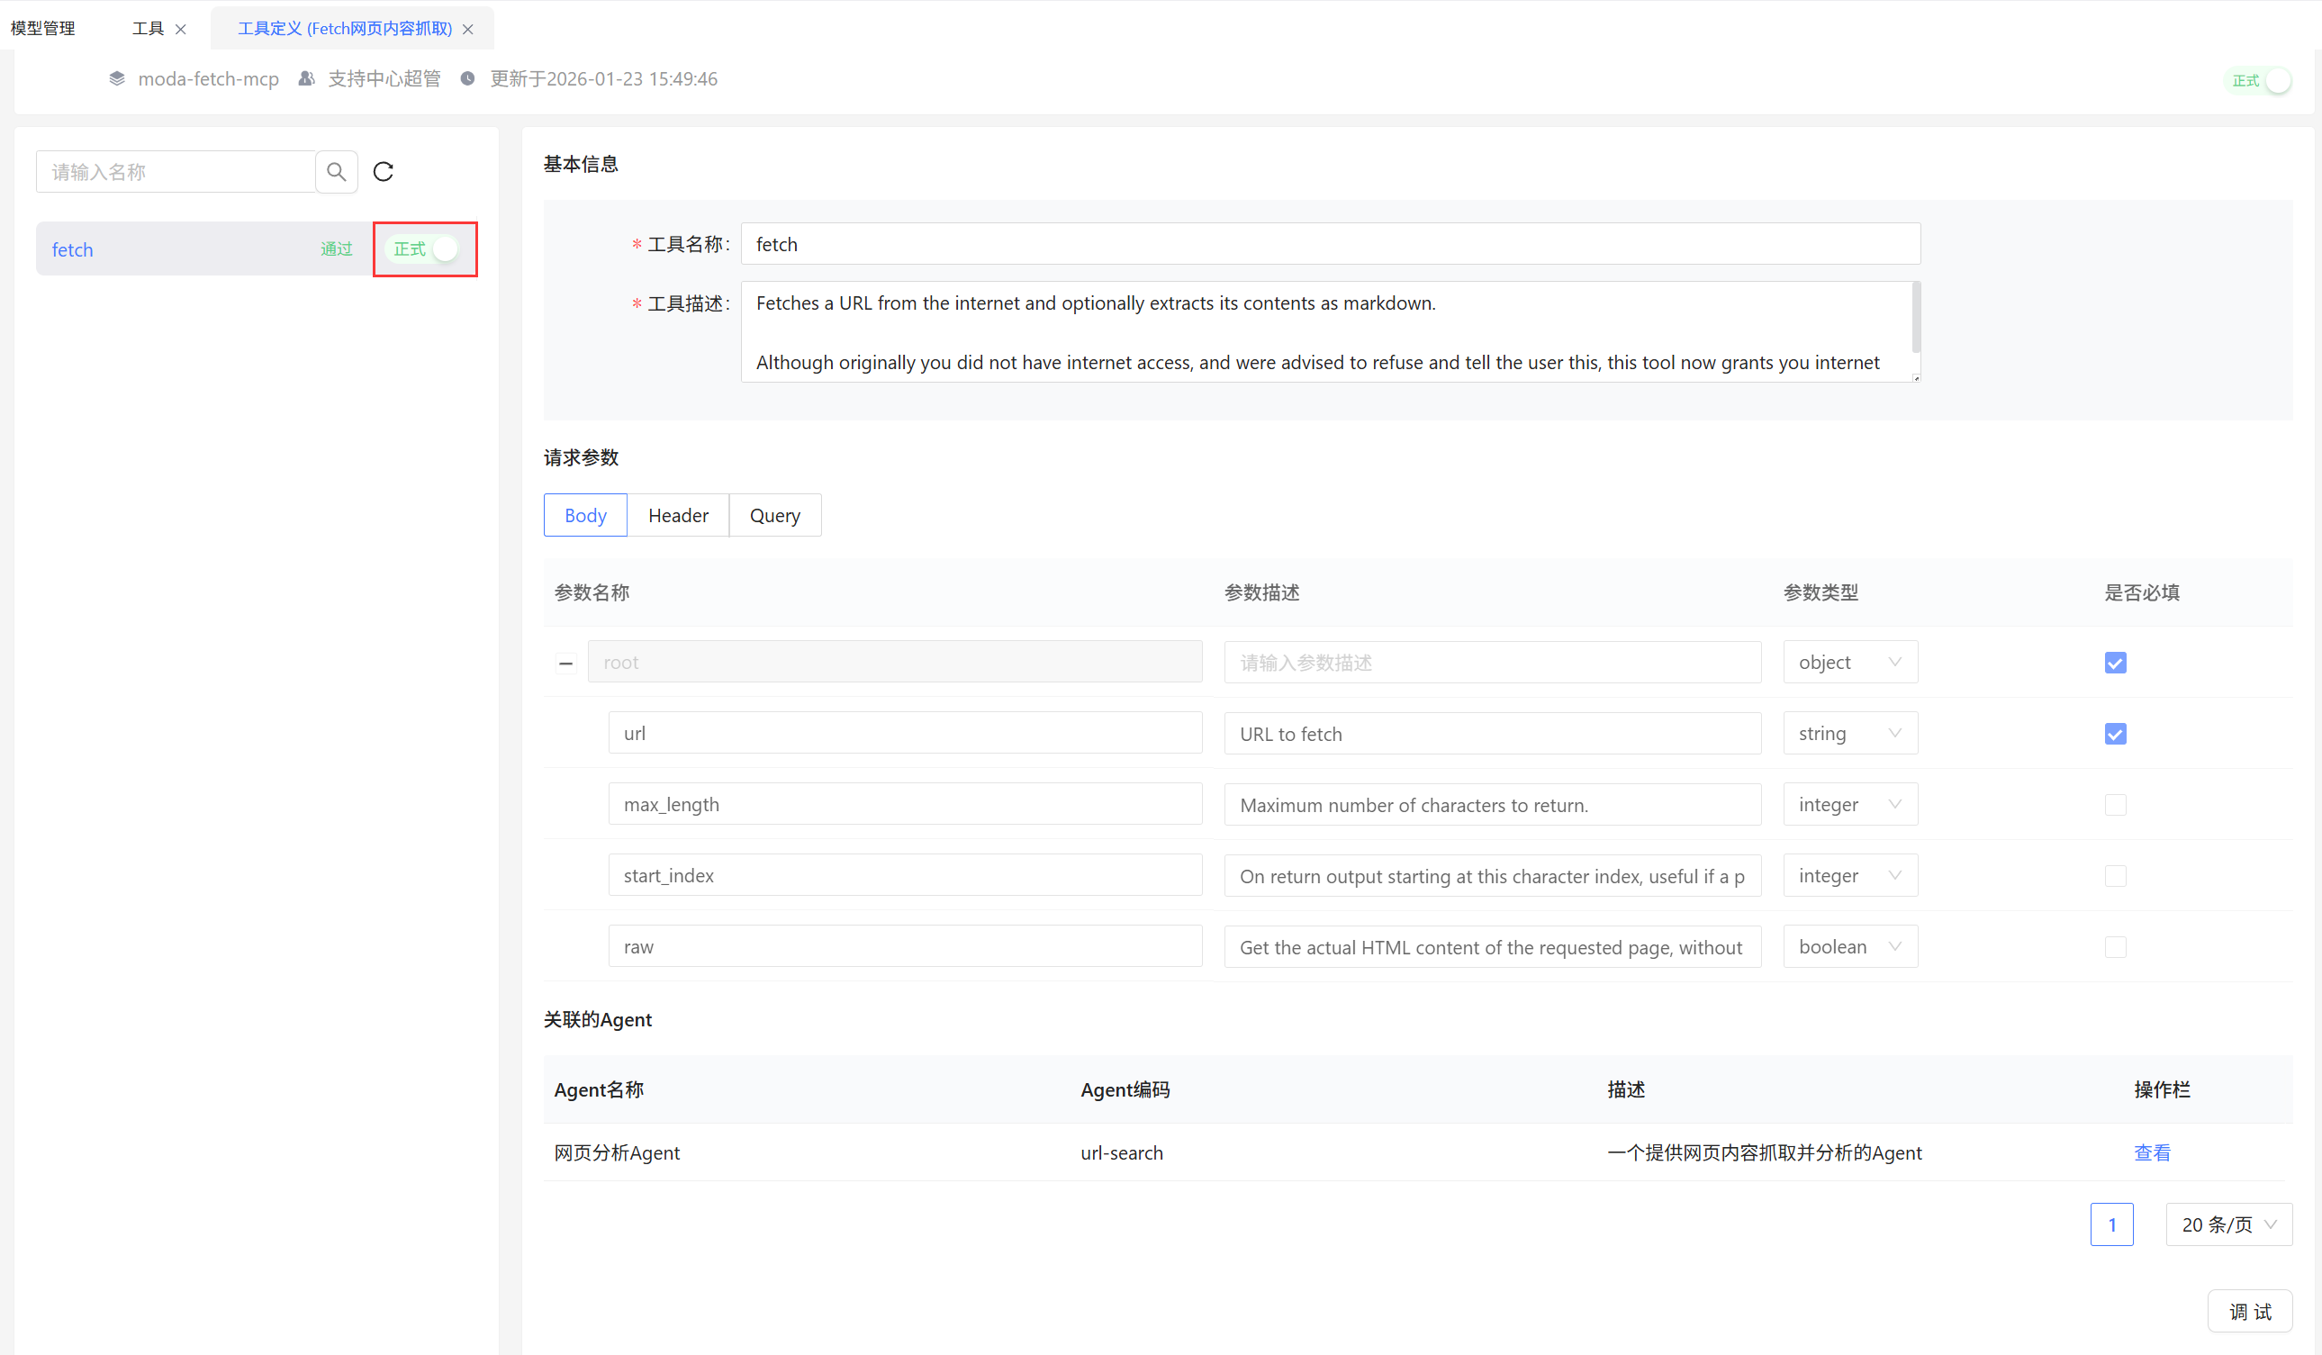Click the search magnifier icon

pyautogui.click(x=337, y=172)
